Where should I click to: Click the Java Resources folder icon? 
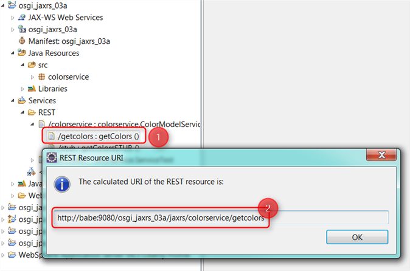(x=23, y=53)
